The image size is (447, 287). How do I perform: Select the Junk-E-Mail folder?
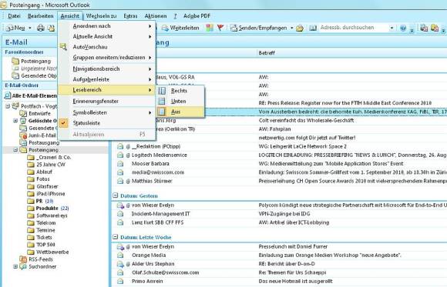(x=38, y=135)
